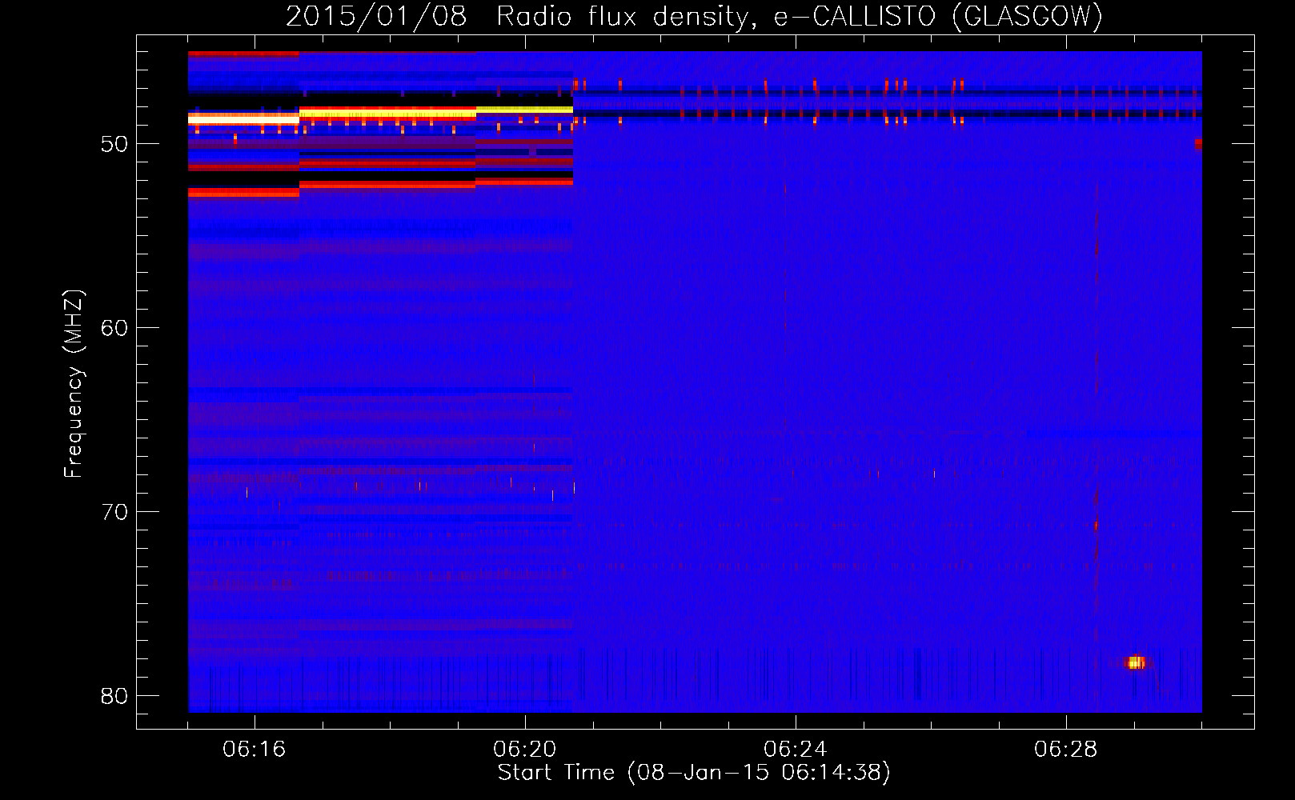Viewport: 1295px width, 800px height.
Task: Click the plot title mentioning e-CALLISTO (GLASGOW)
Action: [694, 16]
